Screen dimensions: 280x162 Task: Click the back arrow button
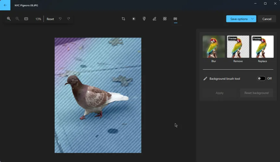click(5, 5)
